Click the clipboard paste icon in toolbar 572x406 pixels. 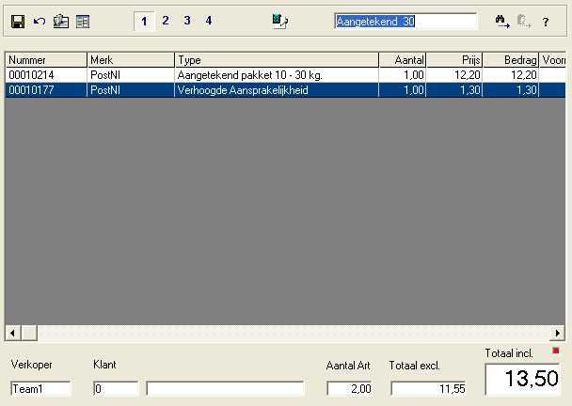pyautogui.click(x=60, y=21)
